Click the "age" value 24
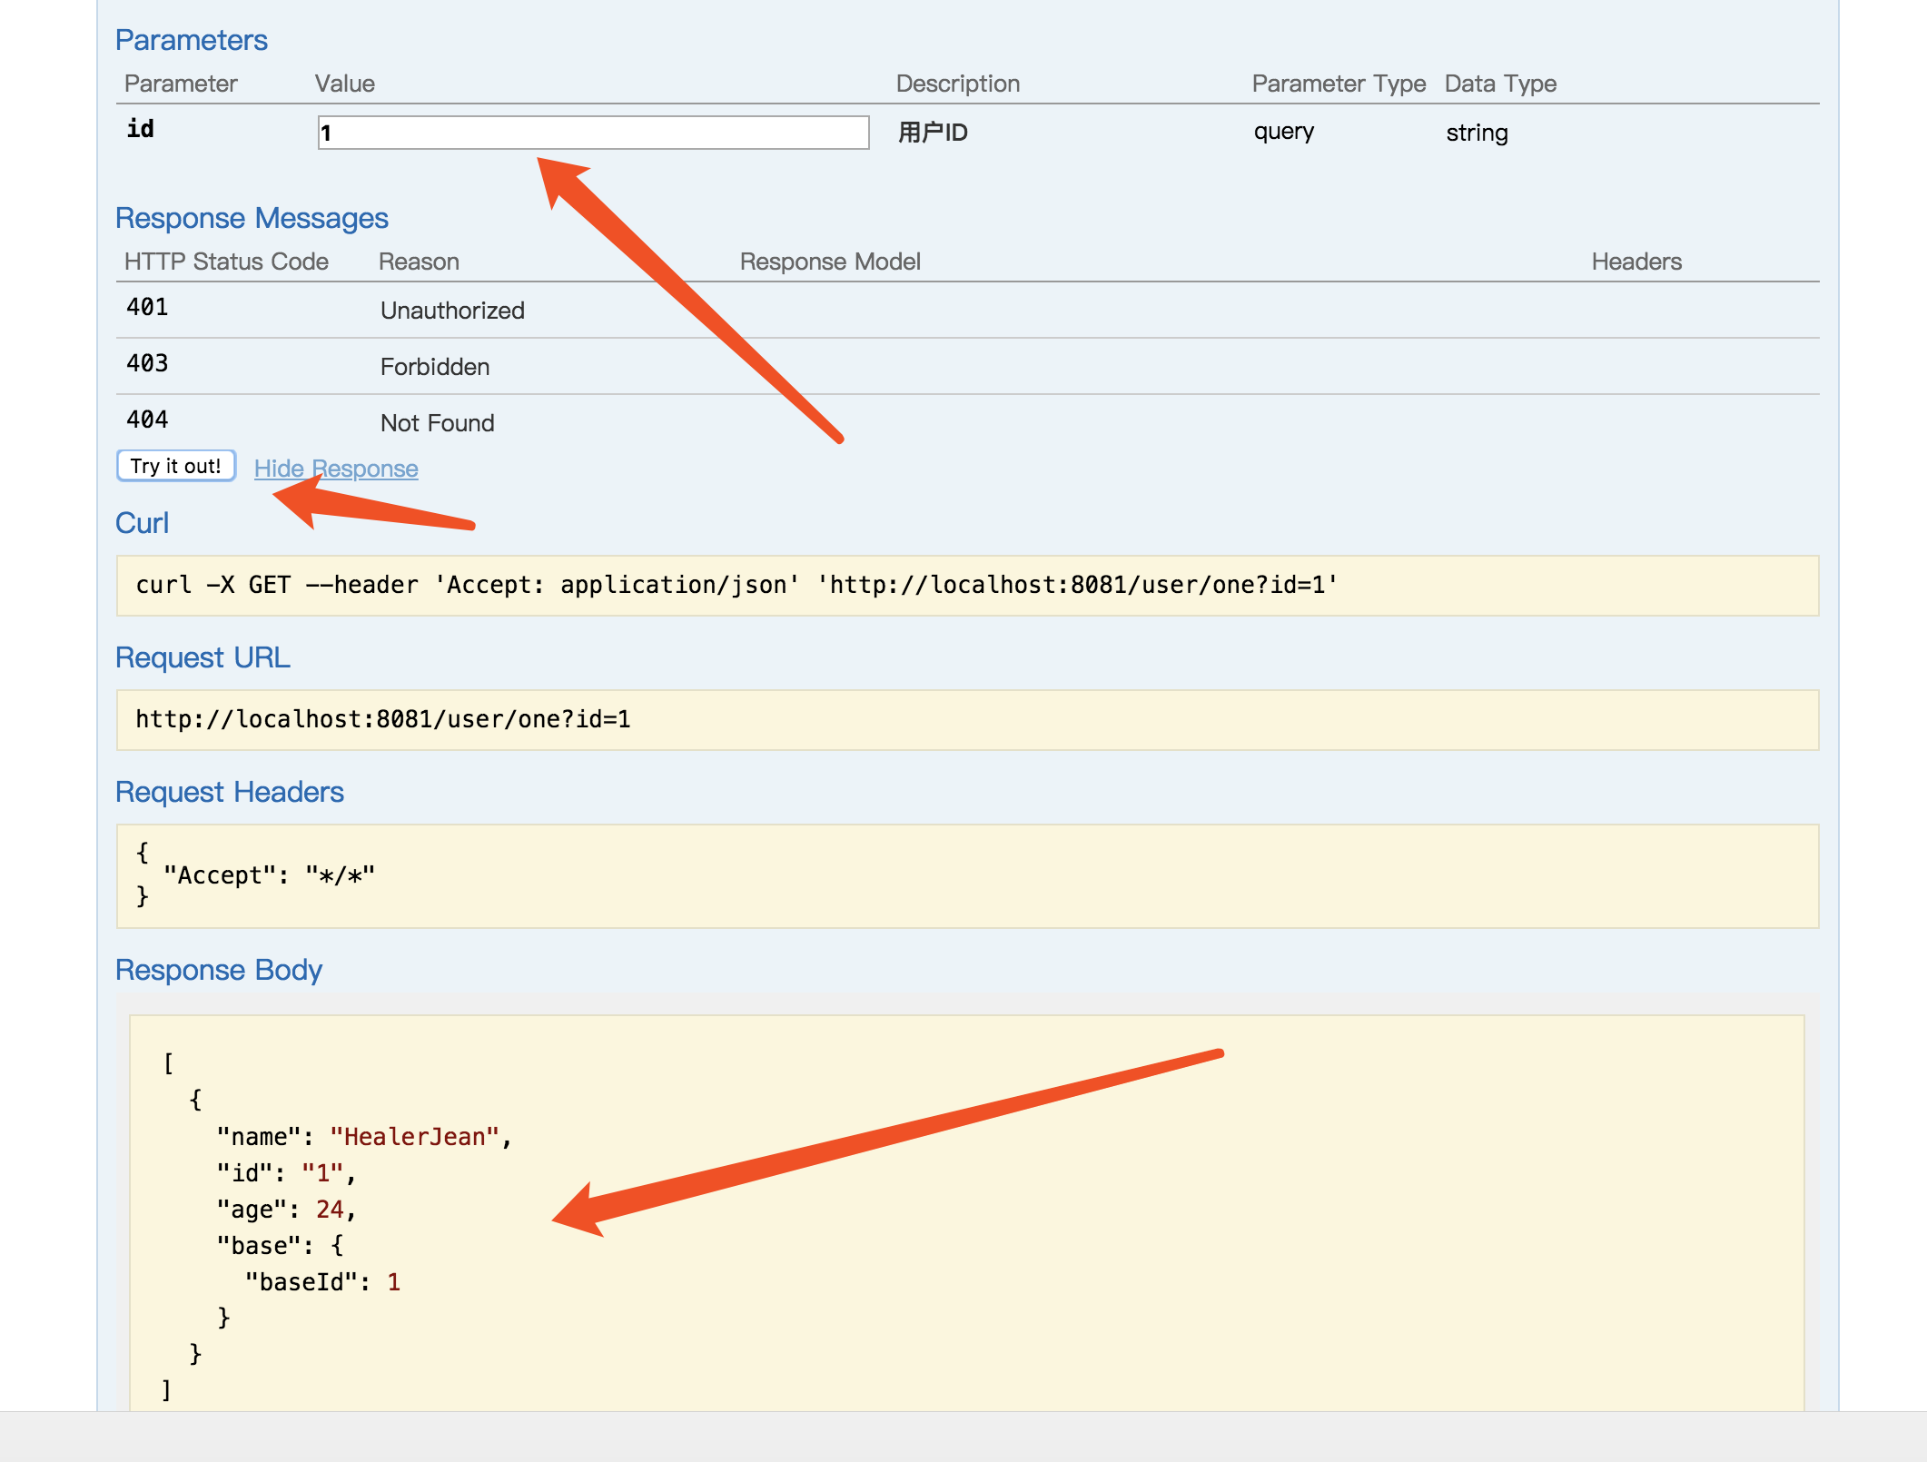Image resolution: width=1927 pixels, height=1462 pixels. (330, 1210)
